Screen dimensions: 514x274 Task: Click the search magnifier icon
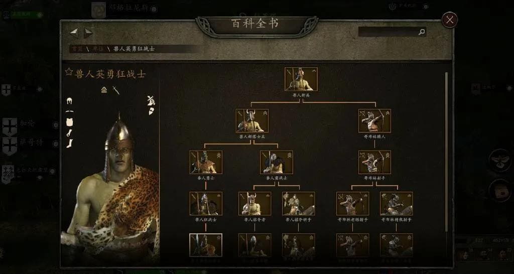coord(422,32)
